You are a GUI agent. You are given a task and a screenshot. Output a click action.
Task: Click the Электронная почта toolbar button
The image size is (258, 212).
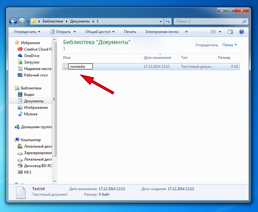161,32
